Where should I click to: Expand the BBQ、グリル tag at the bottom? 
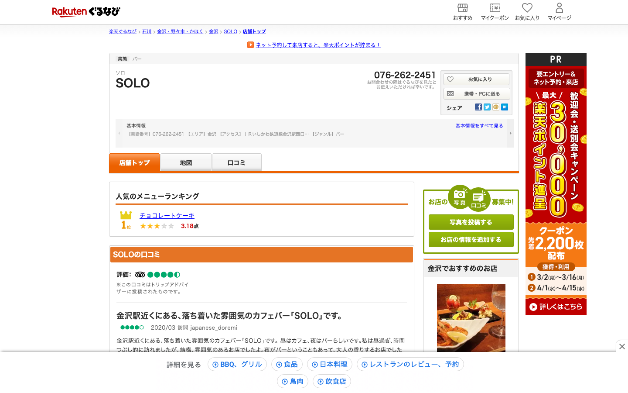(237, 364)
